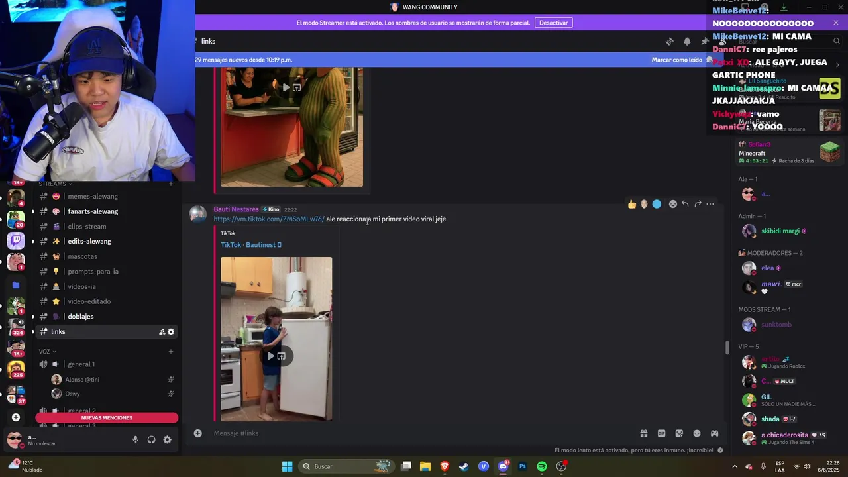The image size is (848, 477).
Task: Open more options on Bauti's message
Action: (x=710, y=204)
